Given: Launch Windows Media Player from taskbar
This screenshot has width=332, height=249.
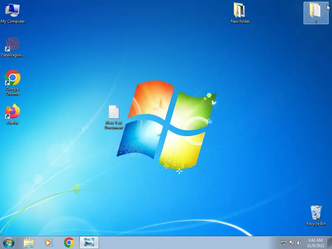Looking at the screenshot, I should pyautogui.click(x=49, y=243).
